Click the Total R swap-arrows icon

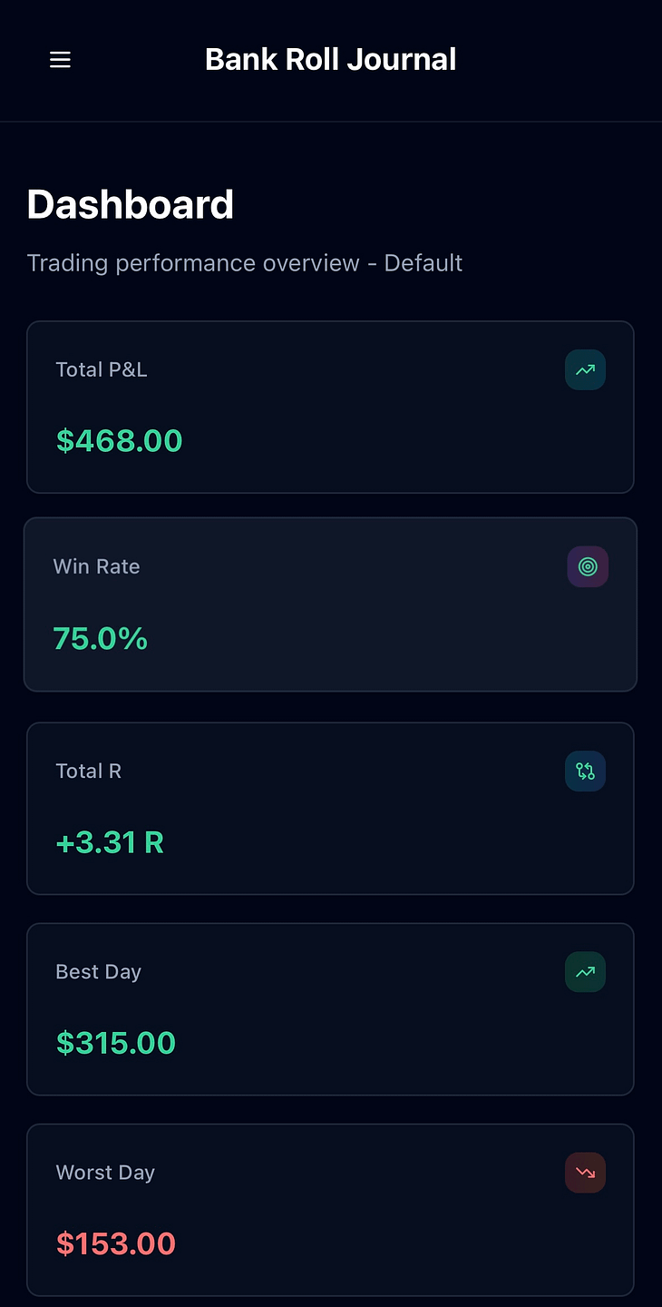pyautogui.click(x=586, y=771)
